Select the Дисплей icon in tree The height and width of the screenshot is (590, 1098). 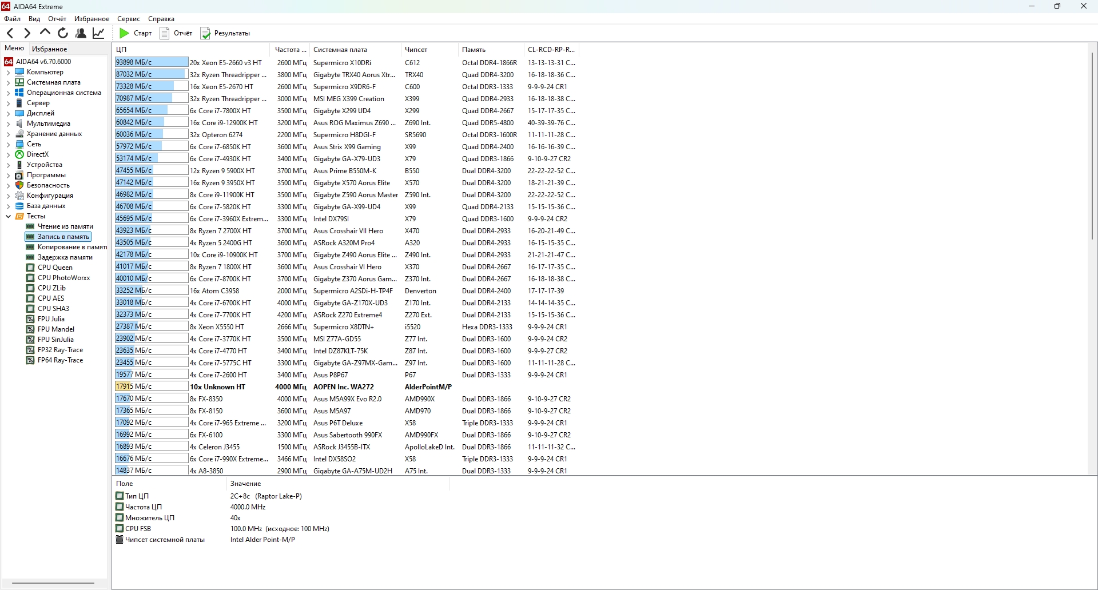[19, 113]
